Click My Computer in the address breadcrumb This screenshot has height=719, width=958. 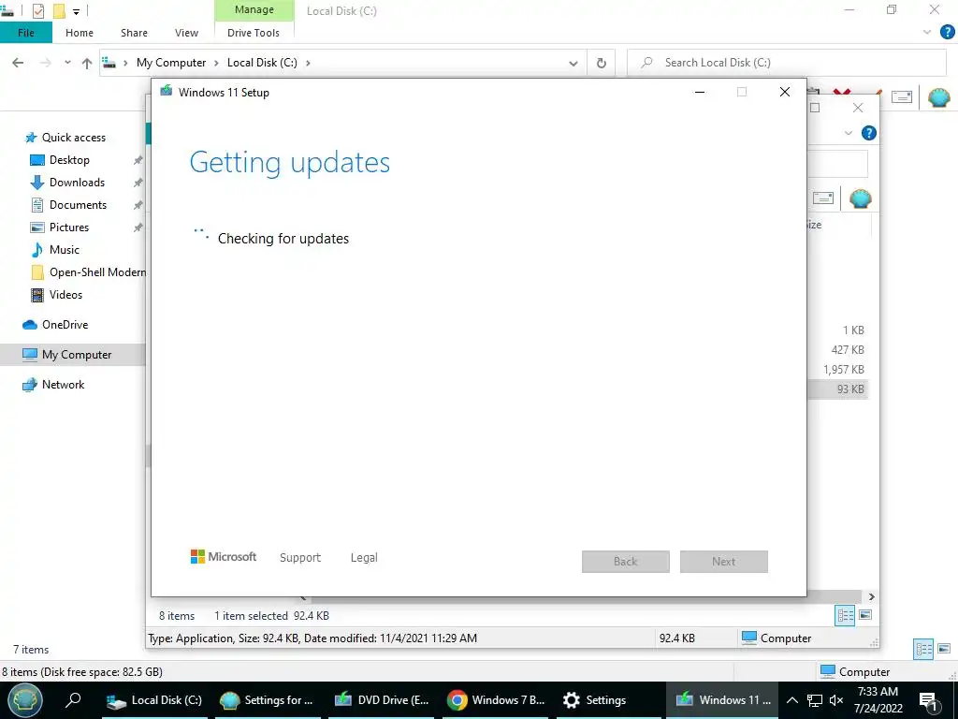coord(171,63)
